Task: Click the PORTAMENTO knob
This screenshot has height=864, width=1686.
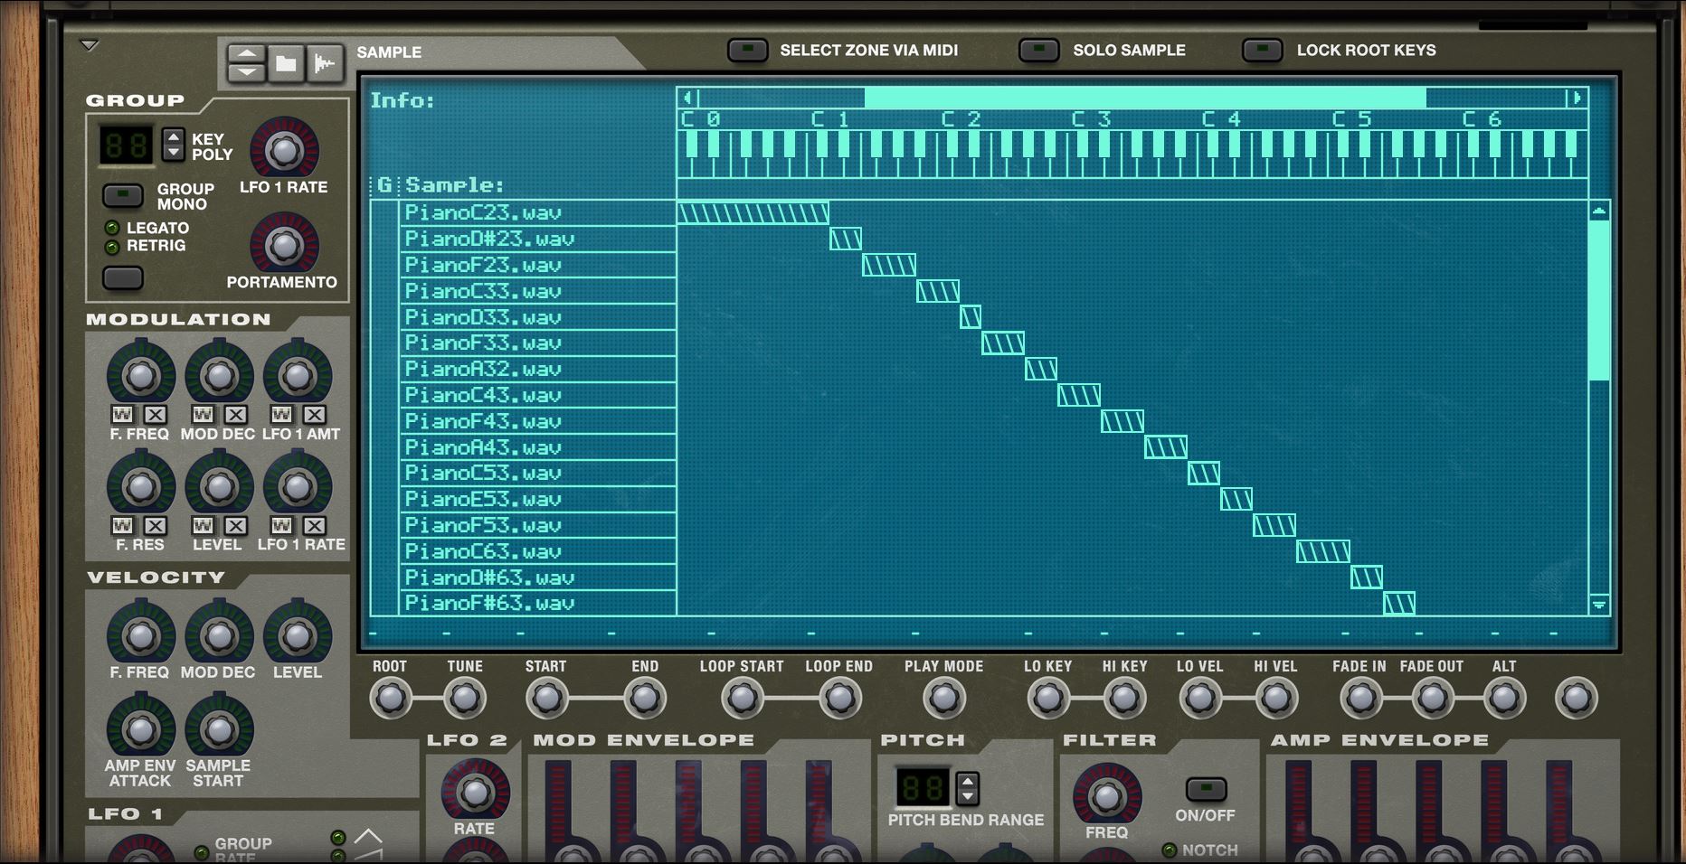Action: 284,244
